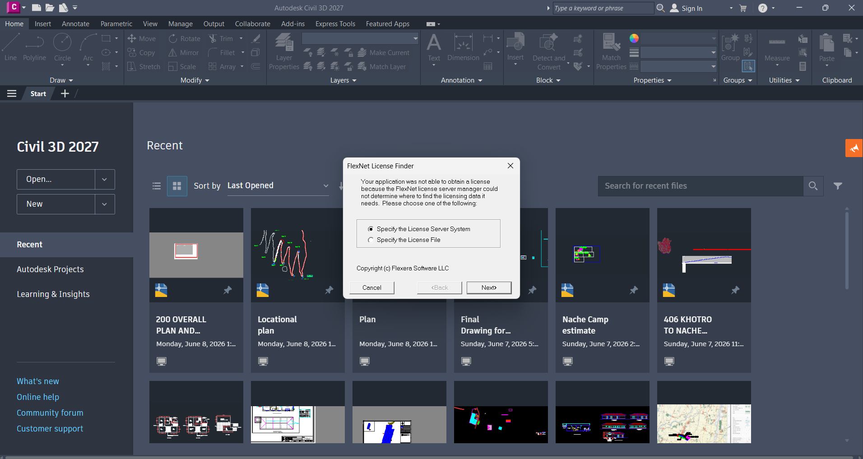Select the Circle tool
Screen dimensions: 863x459
(62, 47)
